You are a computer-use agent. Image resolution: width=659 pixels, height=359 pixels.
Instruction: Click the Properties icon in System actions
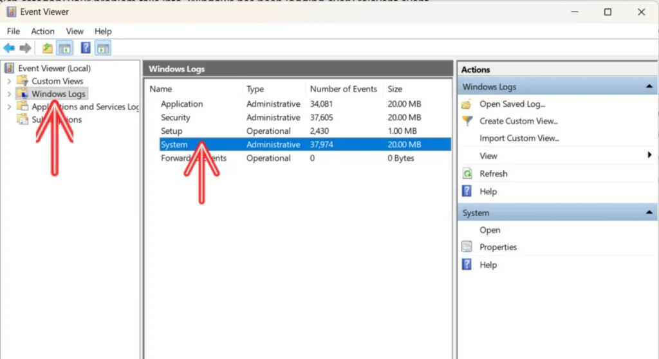pos(467,247)
